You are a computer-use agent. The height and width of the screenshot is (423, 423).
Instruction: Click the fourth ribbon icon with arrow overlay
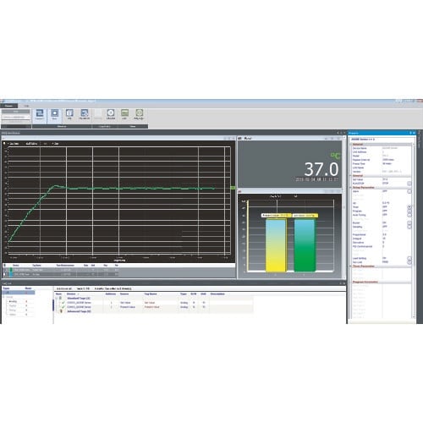tap(85, 115)
